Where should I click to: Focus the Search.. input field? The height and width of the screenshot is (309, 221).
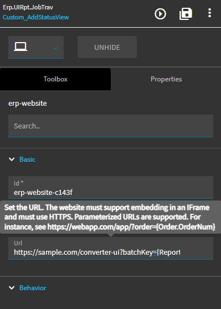tap(111, 126)
